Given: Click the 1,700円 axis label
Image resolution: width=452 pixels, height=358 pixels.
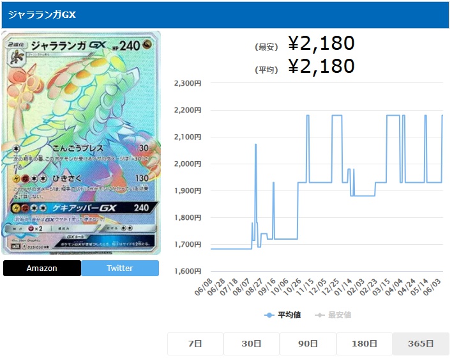Looking at the screenshot, I should click(188, 245).
